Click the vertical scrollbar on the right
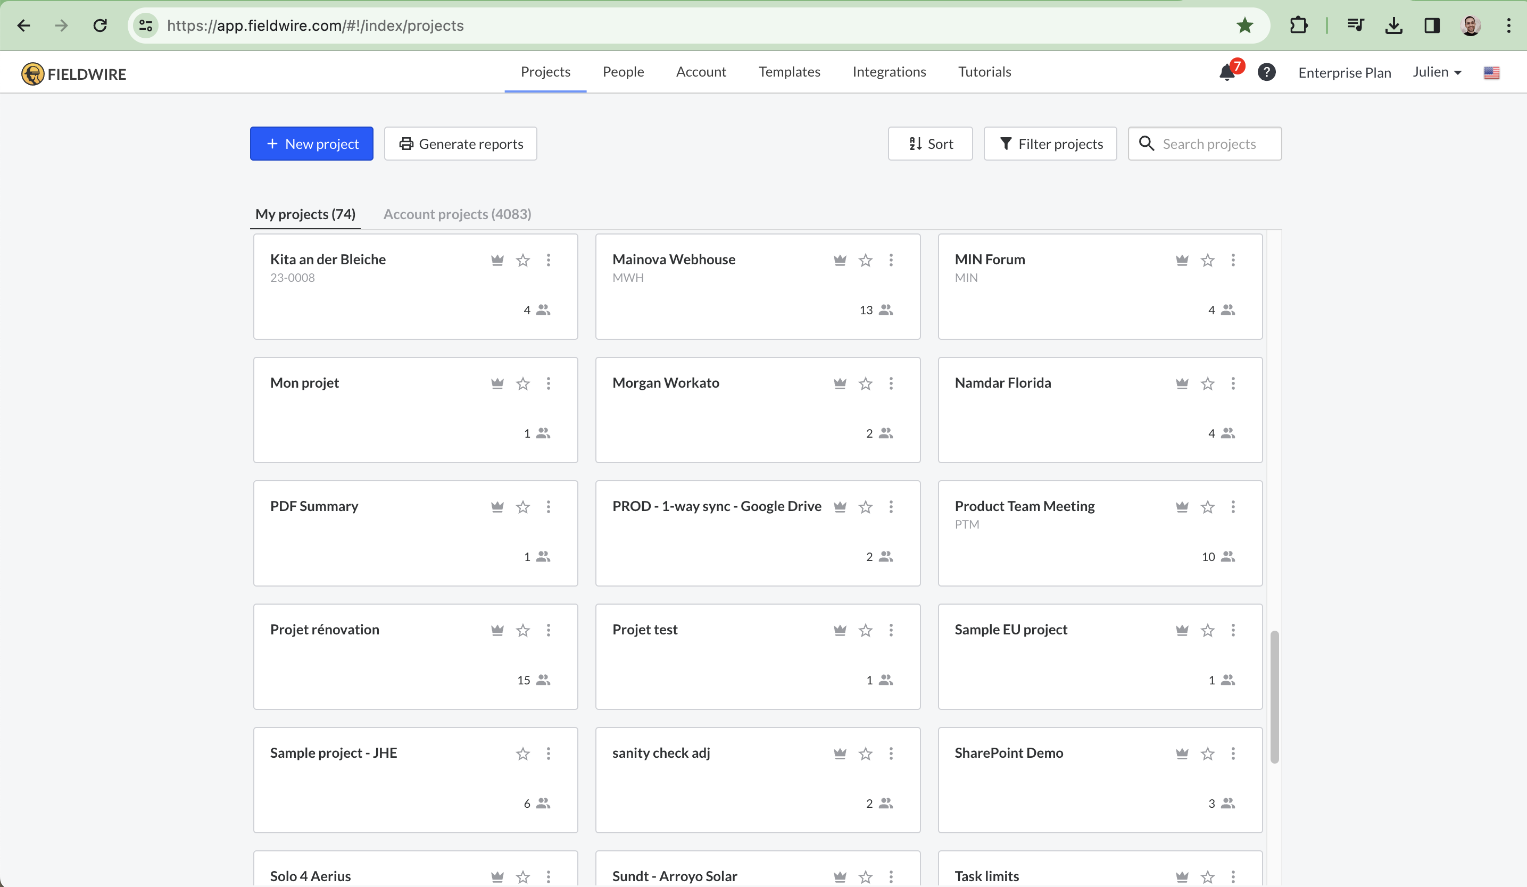1527x887 pixels. tap(1275, 696)
